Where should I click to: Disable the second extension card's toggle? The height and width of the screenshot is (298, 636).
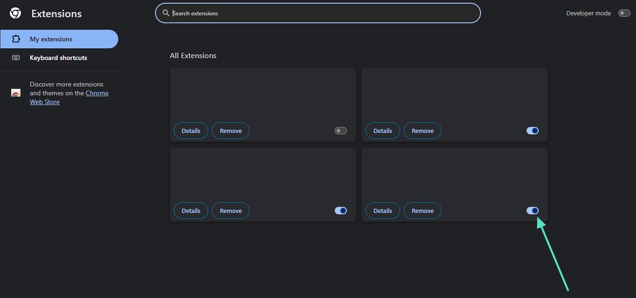[x=532, y=130]
